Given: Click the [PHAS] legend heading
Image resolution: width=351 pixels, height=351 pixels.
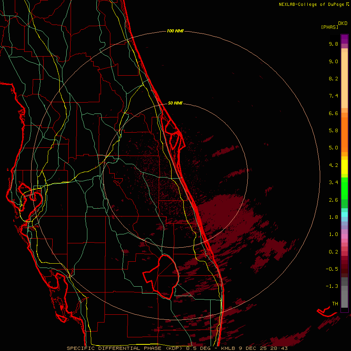Looking at the screenshot, I should tap(330, 27).
